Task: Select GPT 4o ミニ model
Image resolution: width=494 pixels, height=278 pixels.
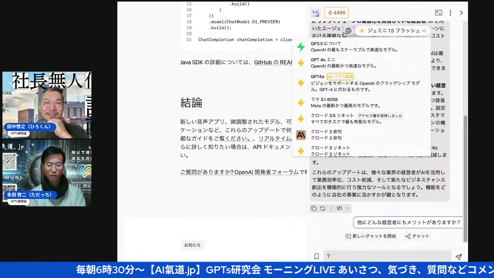Action: (x=361, y=63)
